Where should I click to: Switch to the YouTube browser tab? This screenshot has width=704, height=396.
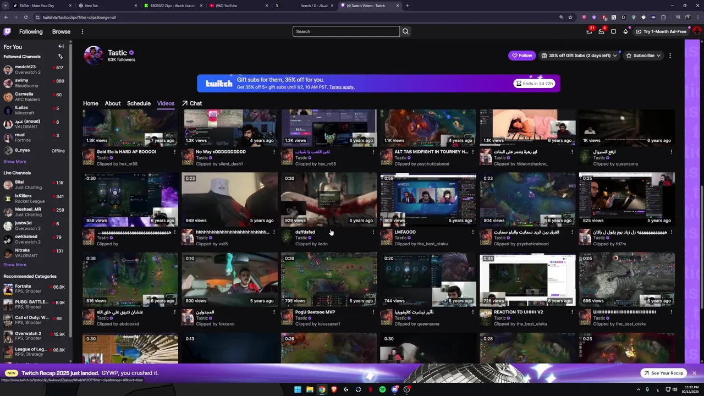[239, 5]
